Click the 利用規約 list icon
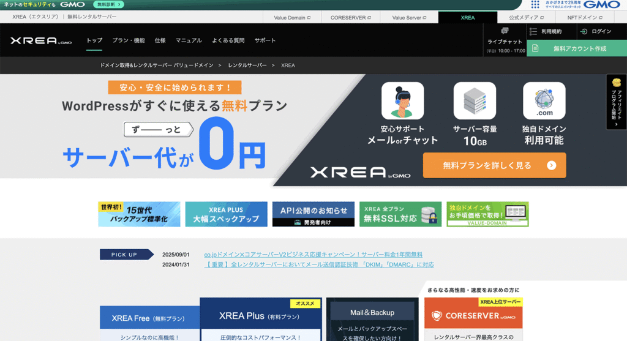The height and width of the screenshot is (341, 627). coord(533,31)
